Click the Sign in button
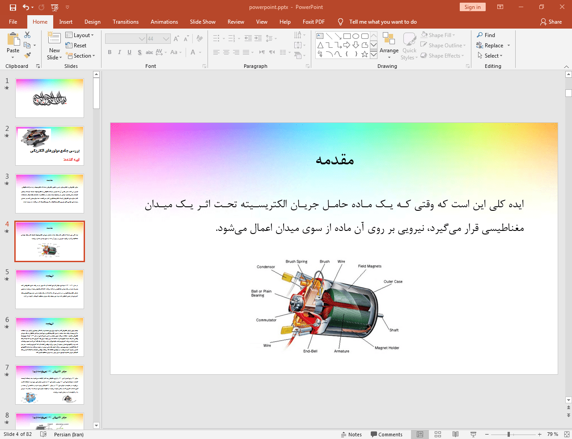Screen dimensions: 572x439 (x=472, y=7)
